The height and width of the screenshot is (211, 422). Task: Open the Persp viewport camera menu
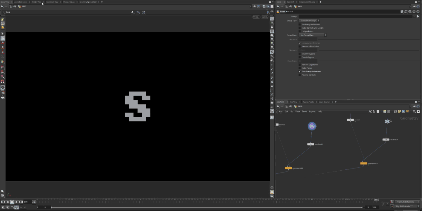256,17
